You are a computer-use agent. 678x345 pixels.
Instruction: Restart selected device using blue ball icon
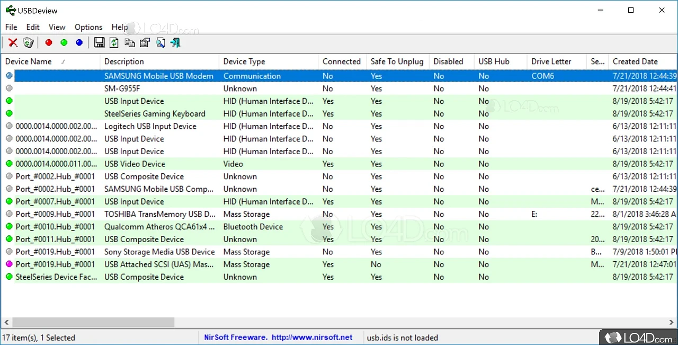[79, 42]
